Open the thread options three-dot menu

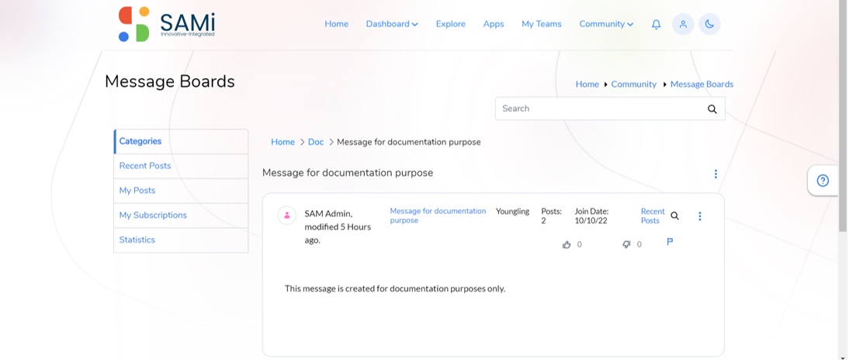(x=716, y=174)
